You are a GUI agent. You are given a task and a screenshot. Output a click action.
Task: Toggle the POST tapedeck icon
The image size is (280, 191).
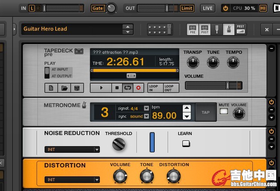[205, 29]
